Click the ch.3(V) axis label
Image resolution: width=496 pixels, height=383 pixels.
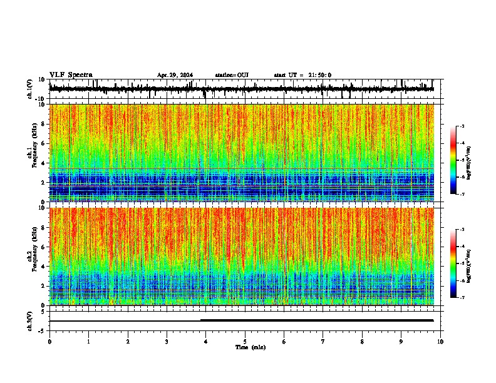(30, 322)
